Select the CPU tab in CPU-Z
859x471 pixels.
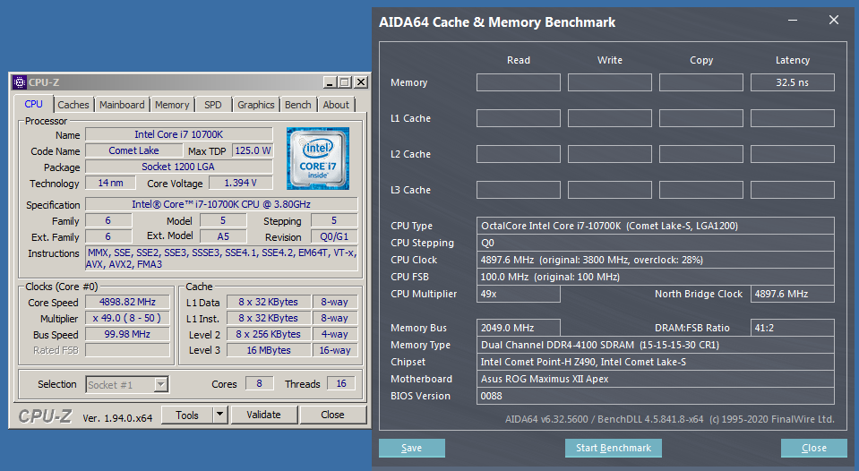click(33, 104)
